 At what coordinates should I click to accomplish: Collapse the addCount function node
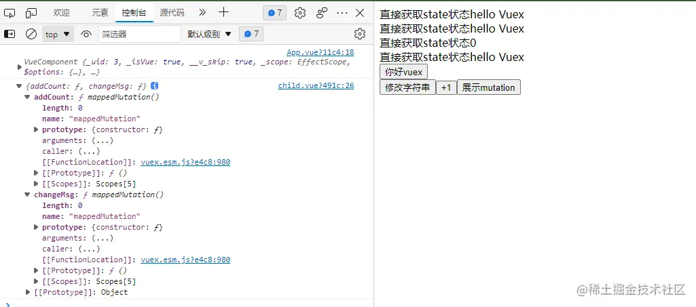click(x=28, y=97)
